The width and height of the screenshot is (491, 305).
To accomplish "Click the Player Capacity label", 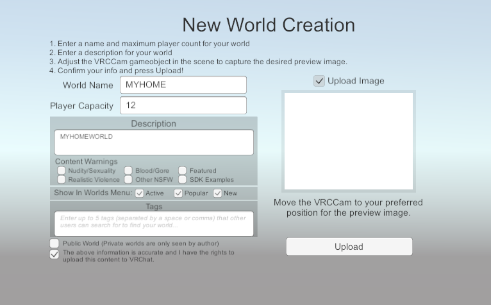I will 82,106.
